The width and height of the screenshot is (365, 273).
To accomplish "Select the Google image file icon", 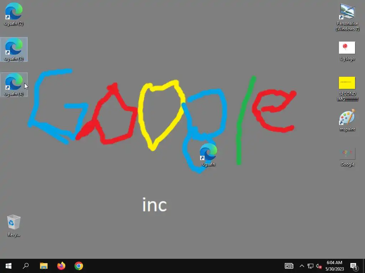I will (347, 157).
